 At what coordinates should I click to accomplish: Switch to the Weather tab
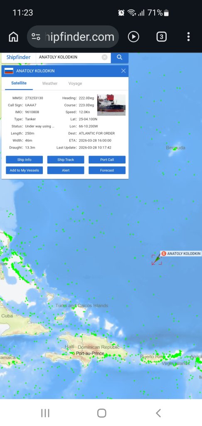pos(50,83)
